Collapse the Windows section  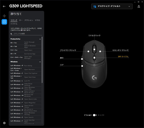(40, 62)
